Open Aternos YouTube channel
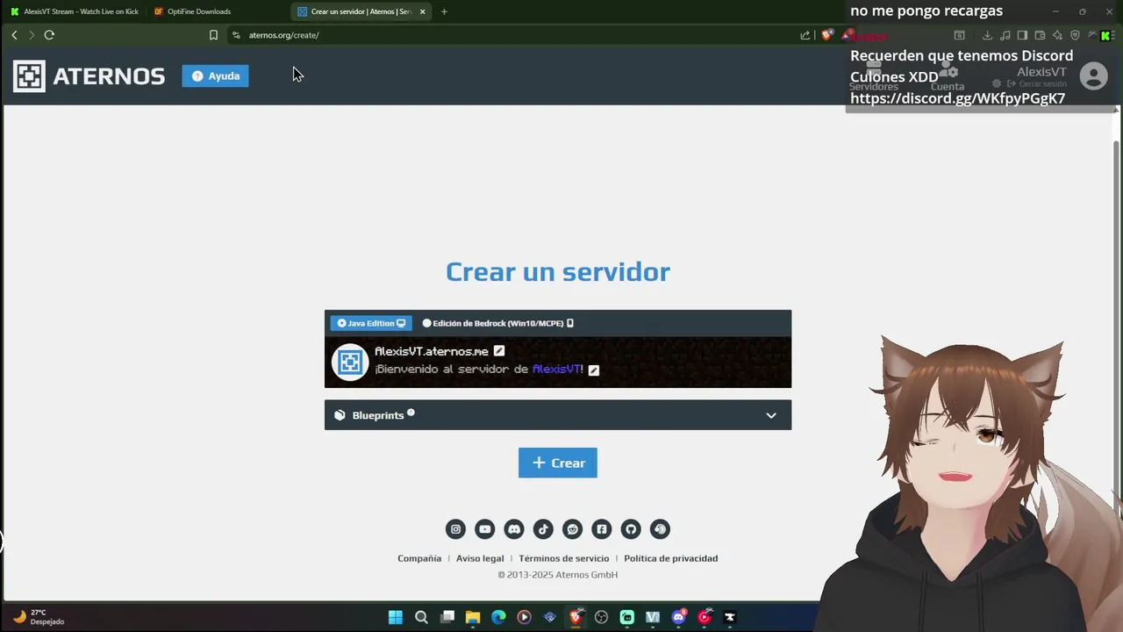This screenshot has width=1123, height=632. [485, 528]
